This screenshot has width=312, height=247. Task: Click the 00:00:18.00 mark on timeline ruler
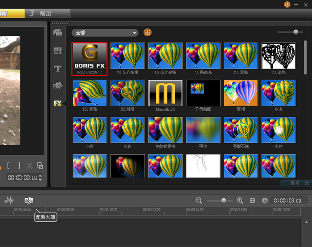[281, 210]
